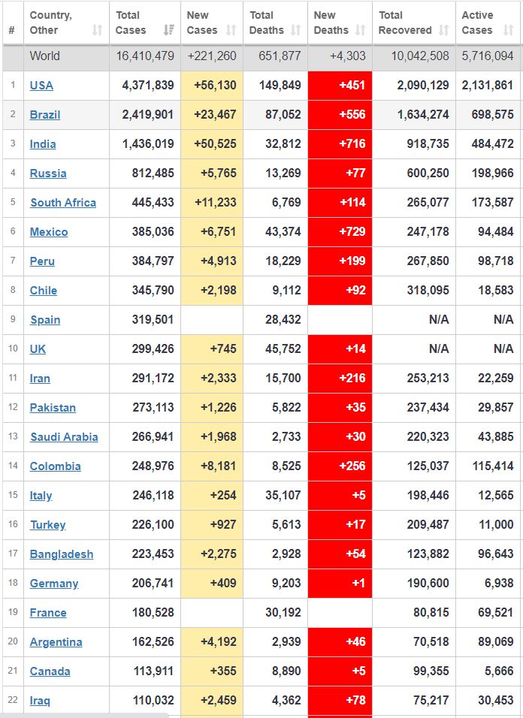The width and height of the screenshot is (523, 718).
Task: Click the Total Cases descending sort icon
Action: click(x=169, y=30)
